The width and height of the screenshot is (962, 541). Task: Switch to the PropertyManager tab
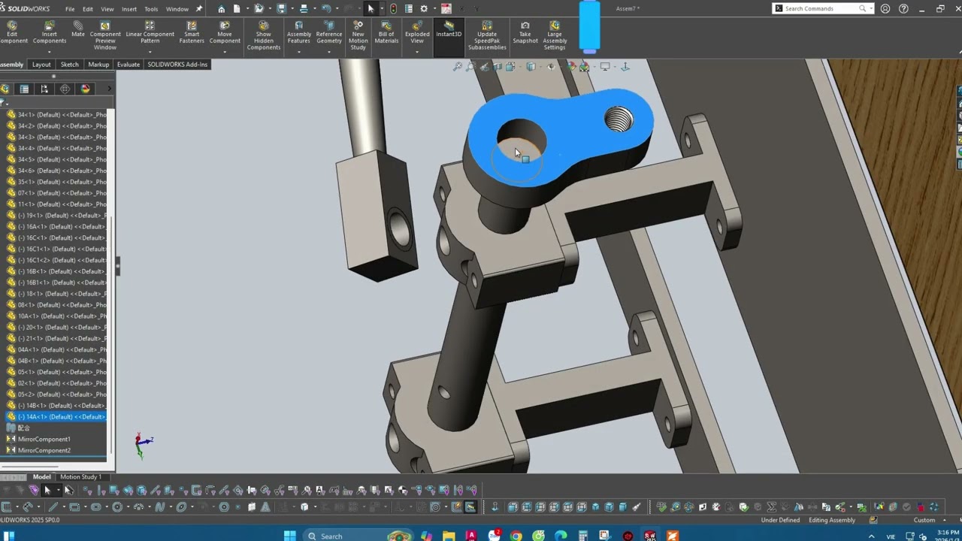24,89
